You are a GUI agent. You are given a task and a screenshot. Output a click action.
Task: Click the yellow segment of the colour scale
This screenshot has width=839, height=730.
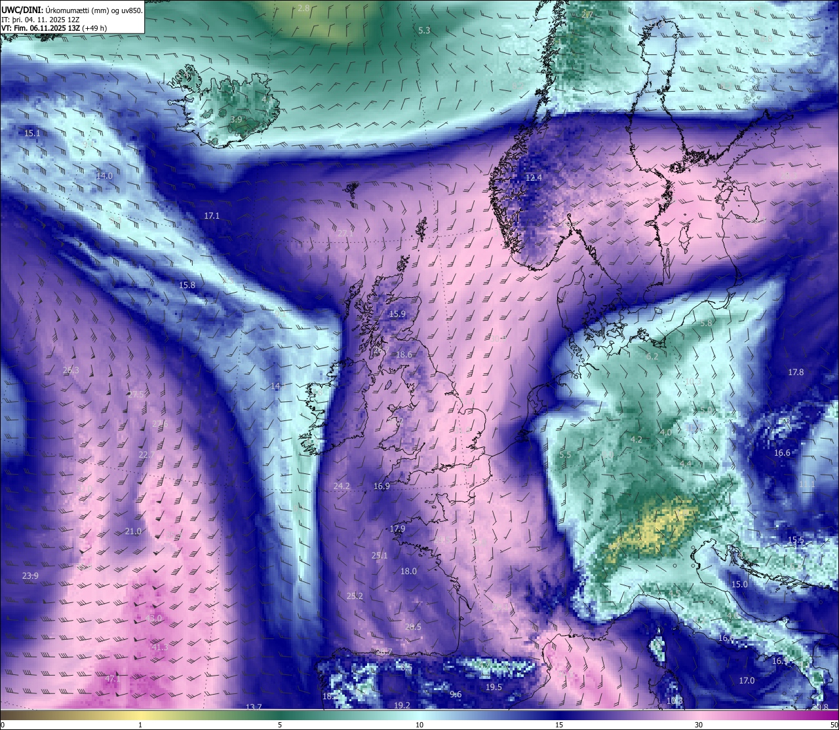coord(140,715)
